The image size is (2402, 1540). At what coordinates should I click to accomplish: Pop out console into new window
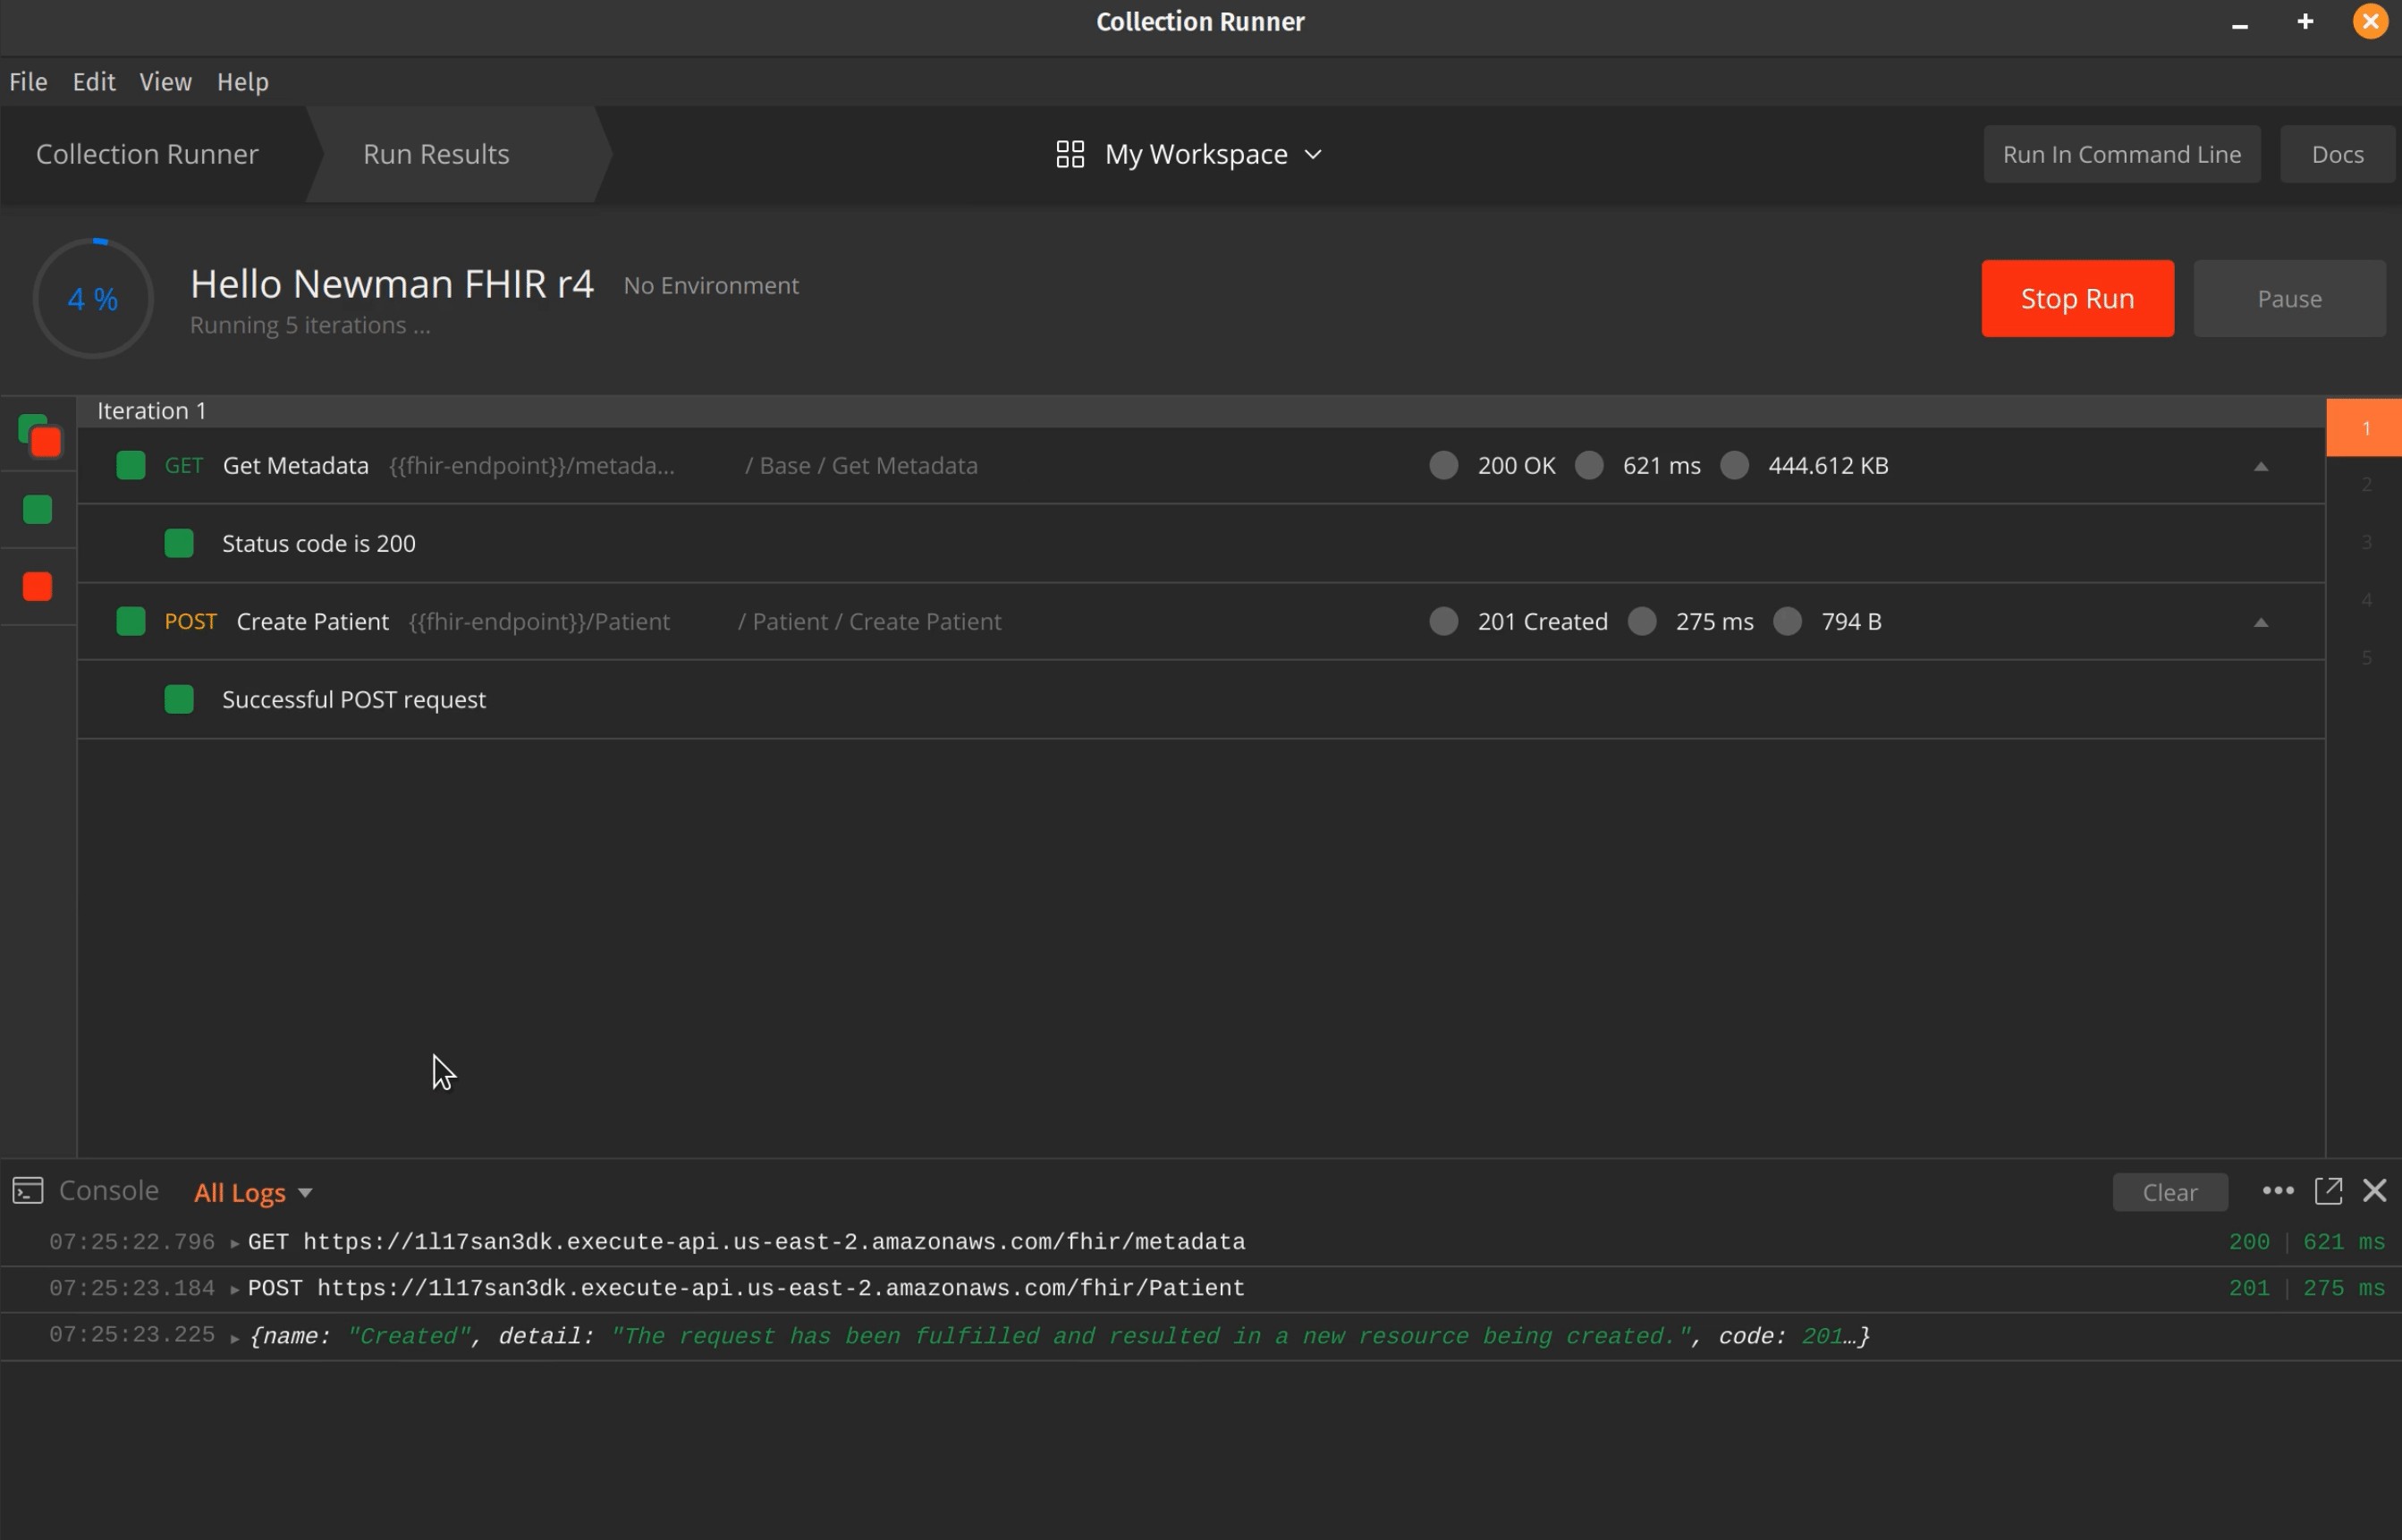pos(2328,1190)
